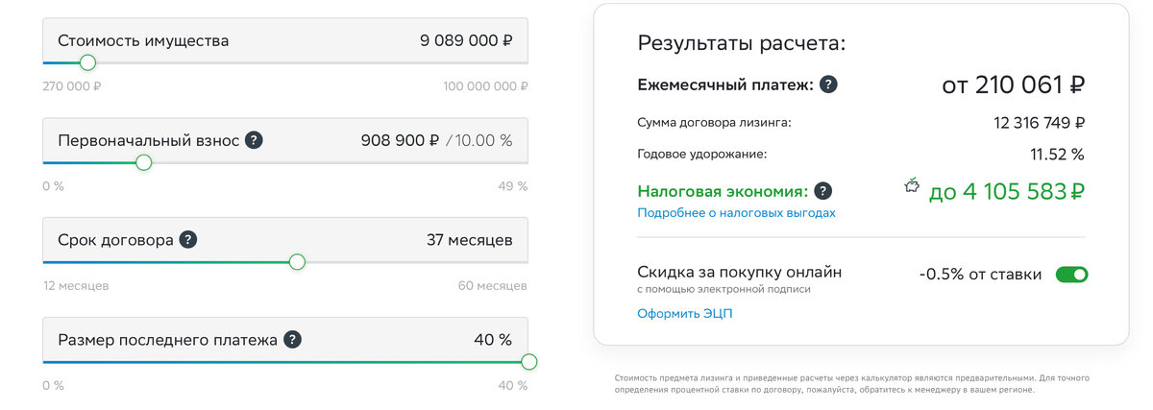Edit the 908 900 ₽ down payment value
Viewport: 1153px width, 410px height.
point(400,141)
